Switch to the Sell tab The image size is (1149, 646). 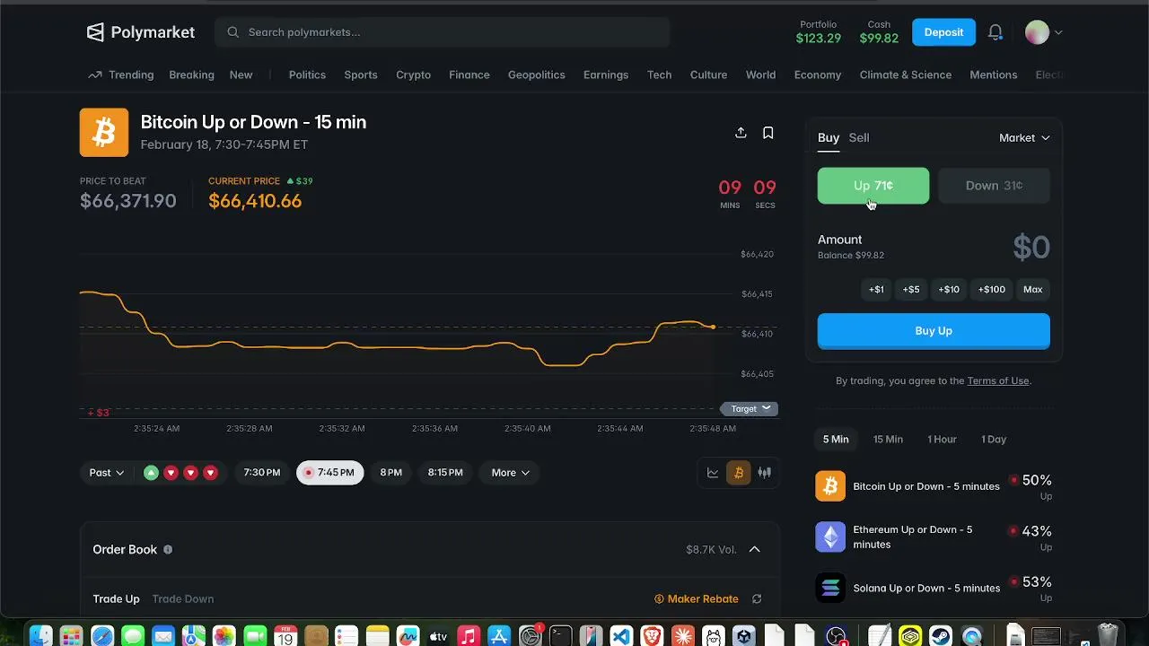pyautogui.click(x=859, y=137)
